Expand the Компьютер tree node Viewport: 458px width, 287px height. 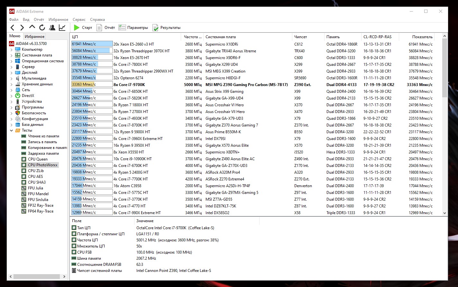click(x=12, y=49)
